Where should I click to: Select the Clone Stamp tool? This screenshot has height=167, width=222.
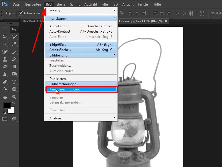5,59
